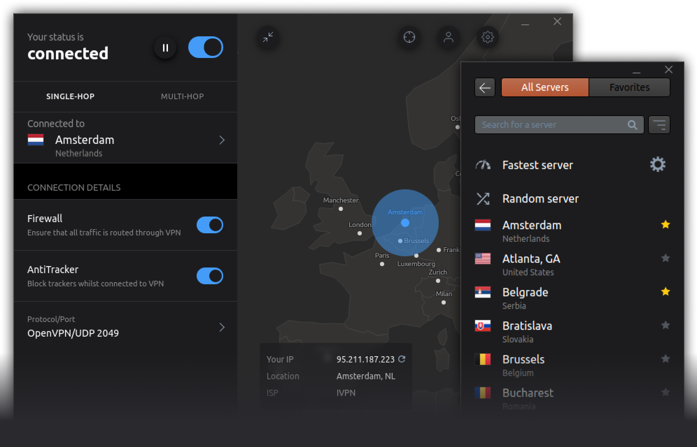The width and height of the screenshot is (697, 447).
Task: Click the Random server shuffle icon
Action: click(x=483, y=199)
